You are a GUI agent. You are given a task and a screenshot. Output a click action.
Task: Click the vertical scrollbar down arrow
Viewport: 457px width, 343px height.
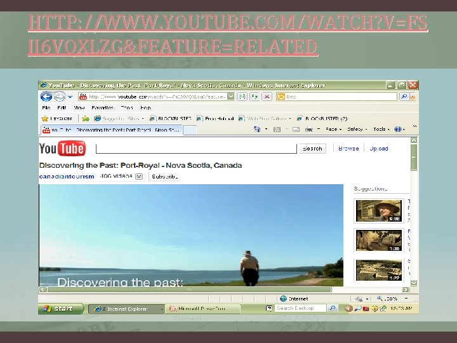414,283
